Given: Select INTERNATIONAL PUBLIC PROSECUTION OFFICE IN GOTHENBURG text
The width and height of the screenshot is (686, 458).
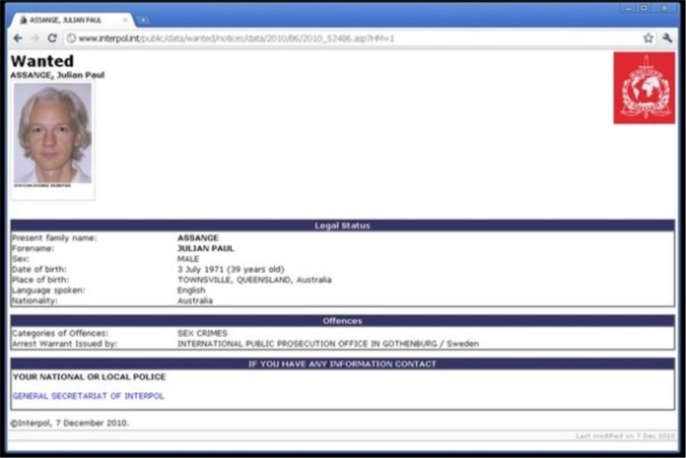Looking at the screenshot, I should tap(307, 344).
